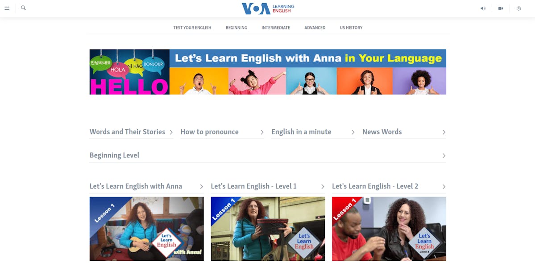Open the video camera icon in header

click(x=501, y=8)
